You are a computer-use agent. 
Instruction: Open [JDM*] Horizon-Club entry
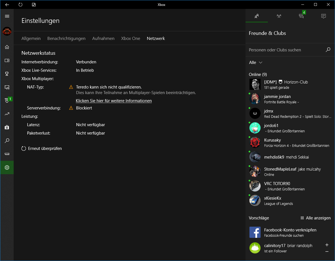click(290, 84)
